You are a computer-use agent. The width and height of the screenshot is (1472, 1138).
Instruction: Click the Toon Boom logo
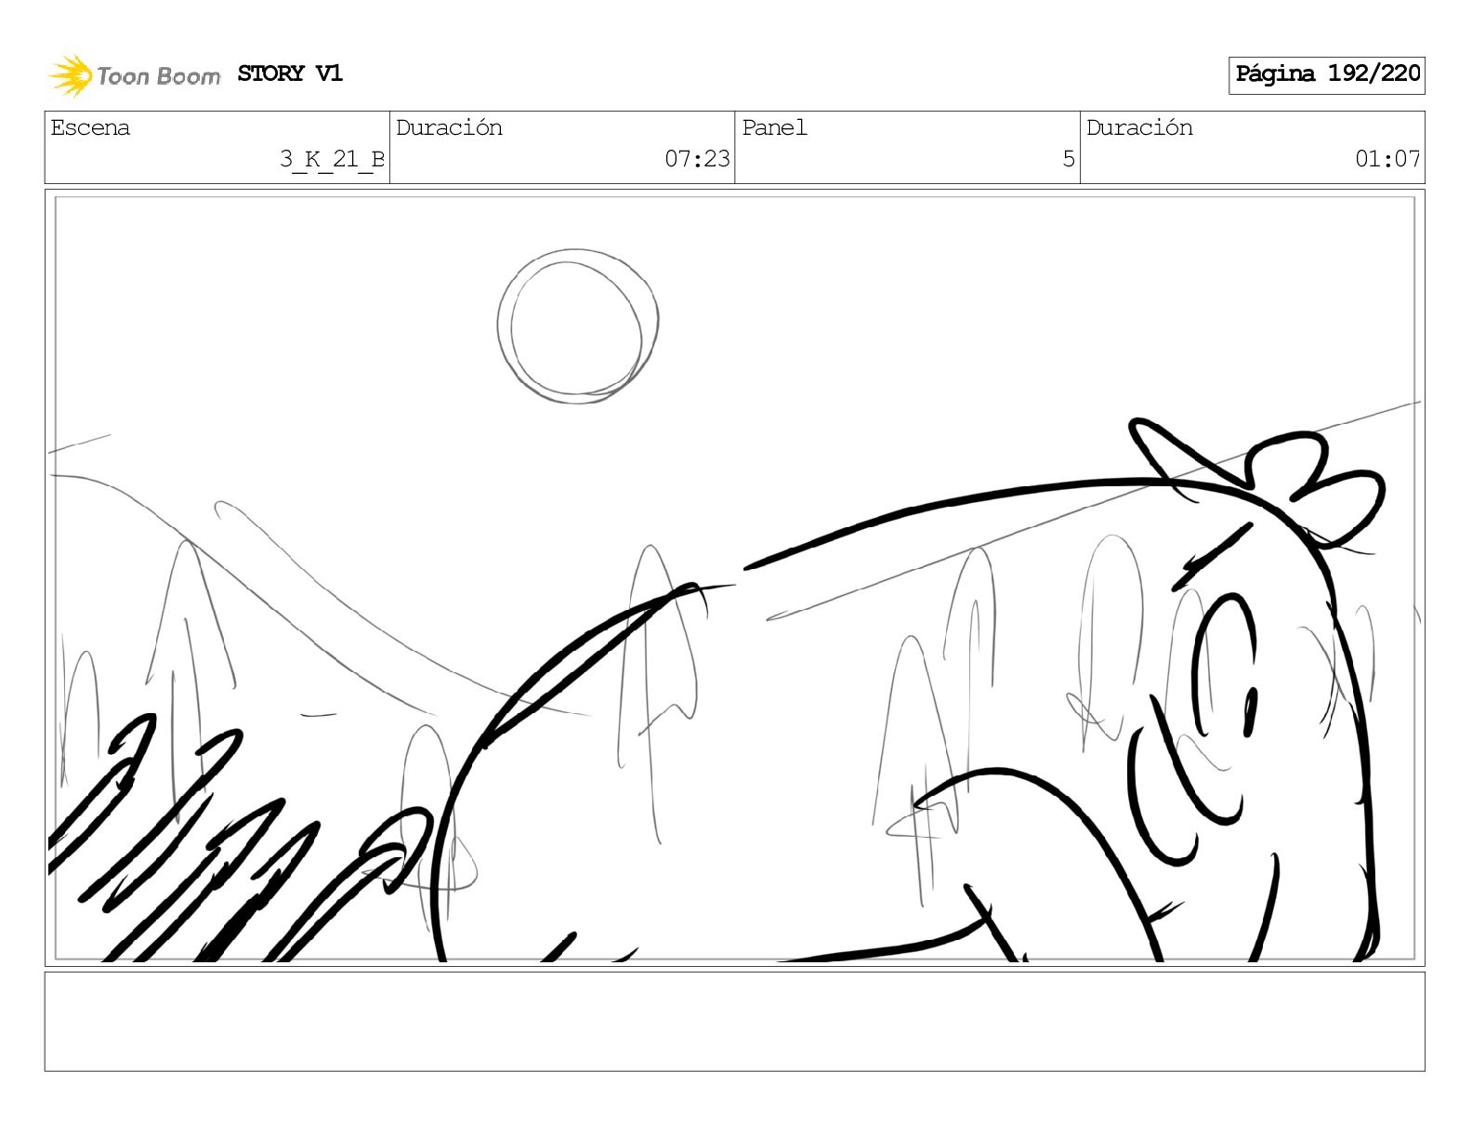point(135,75)
